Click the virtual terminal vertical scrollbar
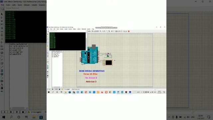Viewport: 213px width, 120px height. [87, 41]
